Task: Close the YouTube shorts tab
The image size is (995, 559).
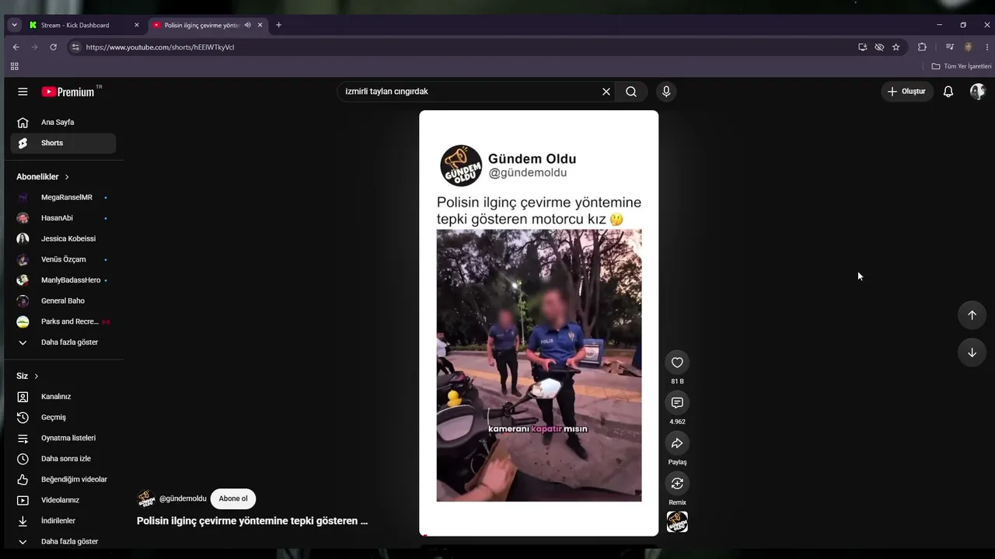Action: tap(260, 25)
